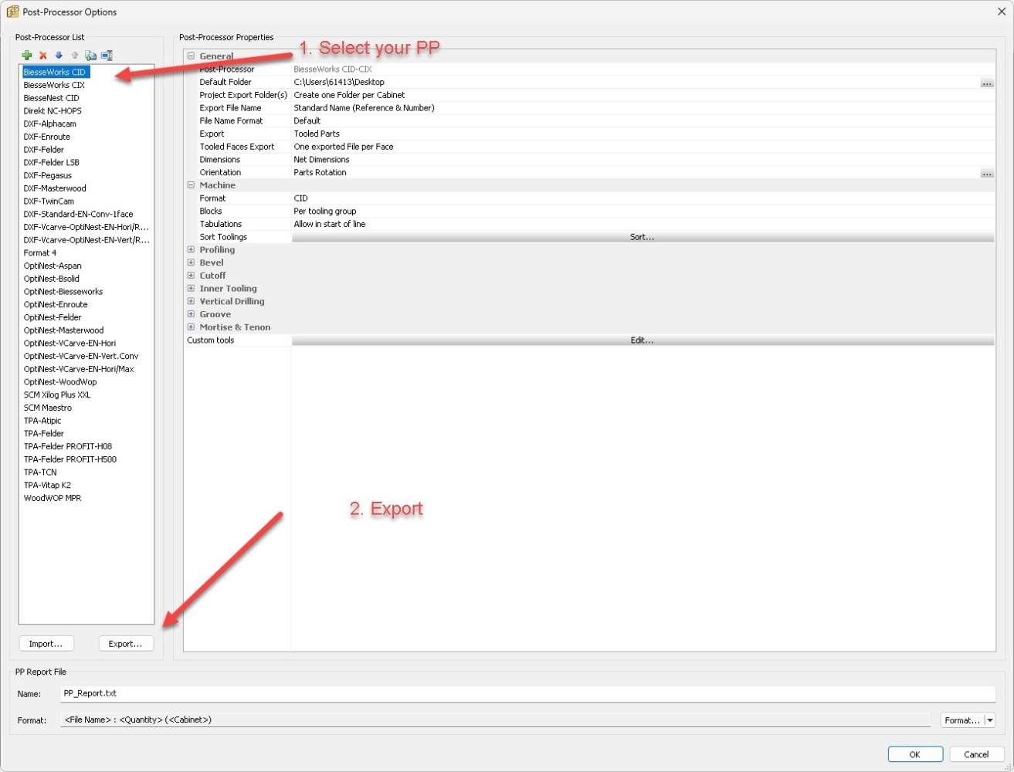Select OptiNest-Biesseworks in the list
Viewport: 1014px width, 772px height.
[x=63, y=292]
